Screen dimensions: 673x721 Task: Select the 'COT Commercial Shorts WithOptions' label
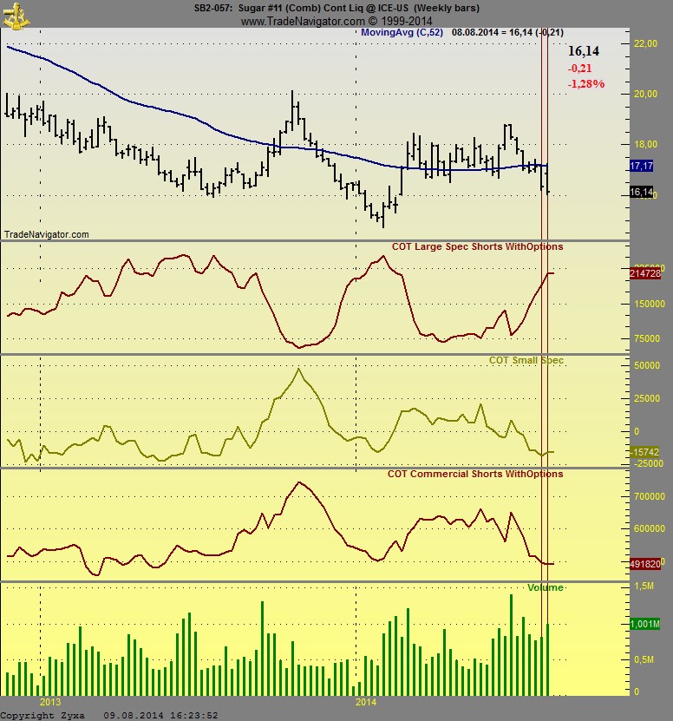[x=475, y=474]
